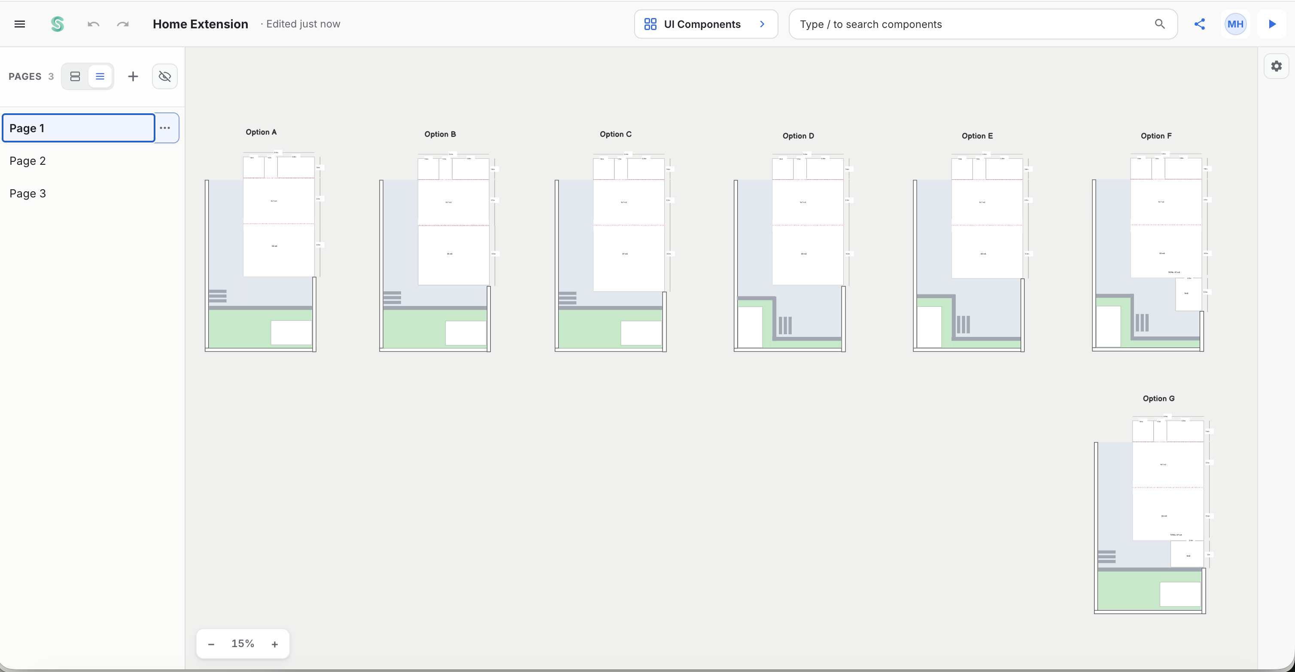Focus the search components field
1295x672 pixels.
pos(983,24)
